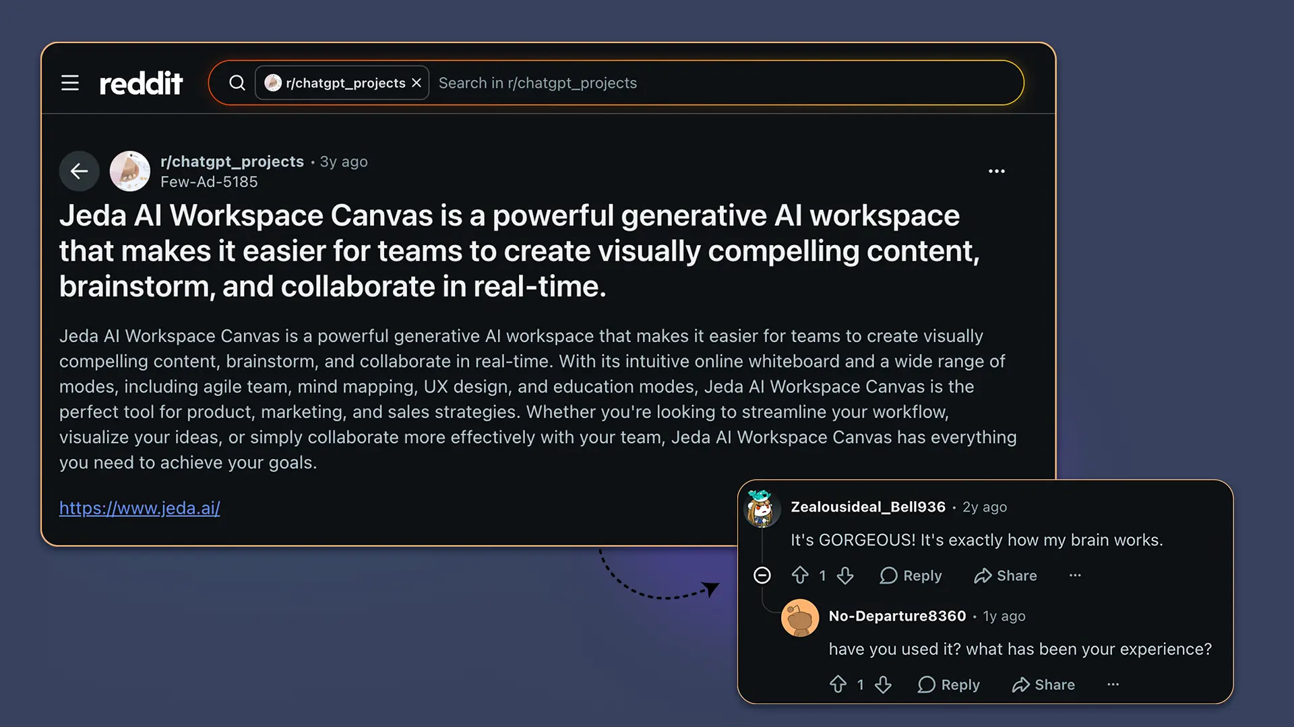Image resolution: width=1294 pixels, height=727 pixels.
Task: Open the https://www.jeda.ai/ link
Action: coord(140,508)
